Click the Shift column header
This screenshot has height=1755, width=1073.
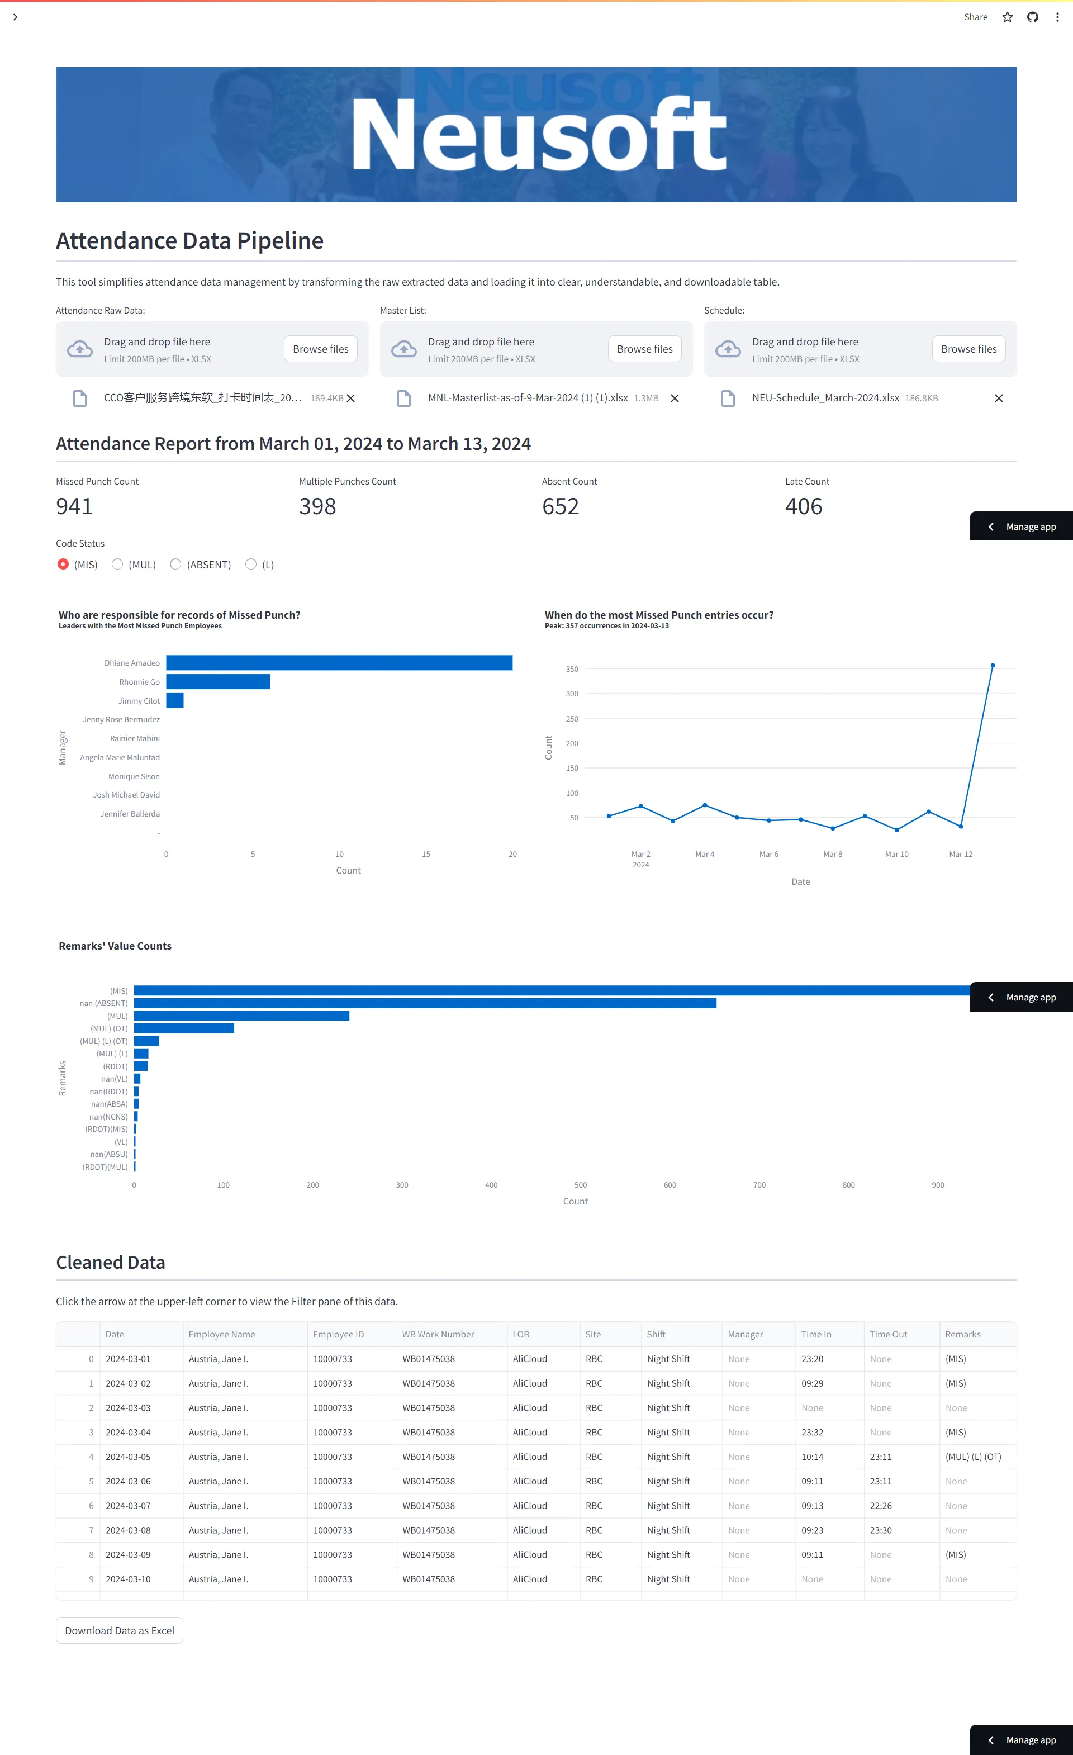coord(681,1334)
